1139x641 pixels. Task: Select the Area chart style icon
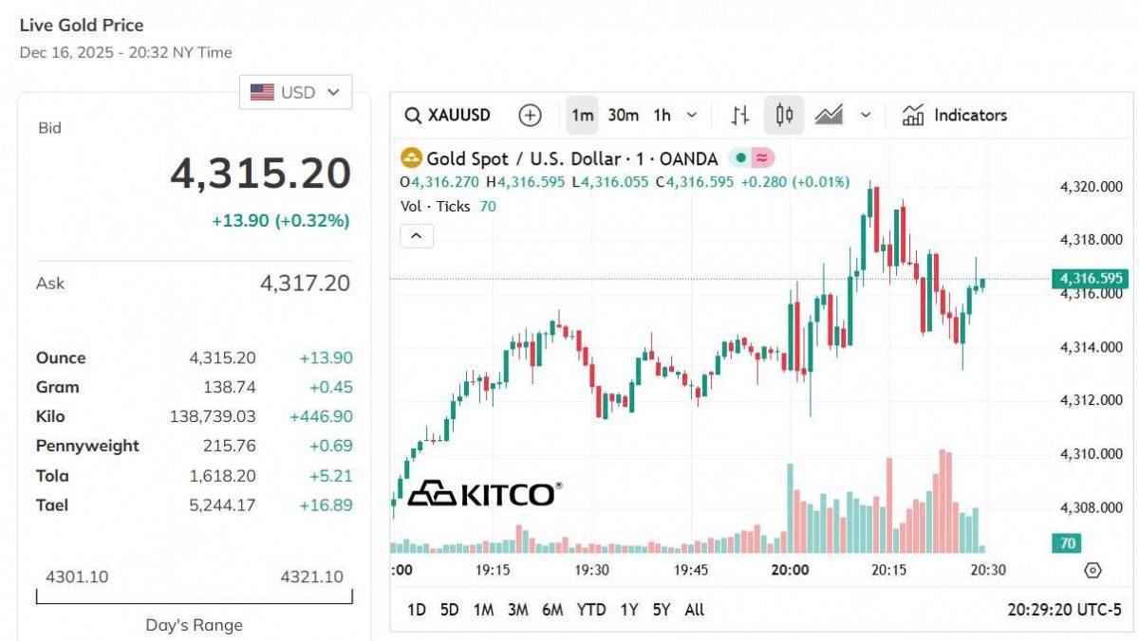click(829, 116)
